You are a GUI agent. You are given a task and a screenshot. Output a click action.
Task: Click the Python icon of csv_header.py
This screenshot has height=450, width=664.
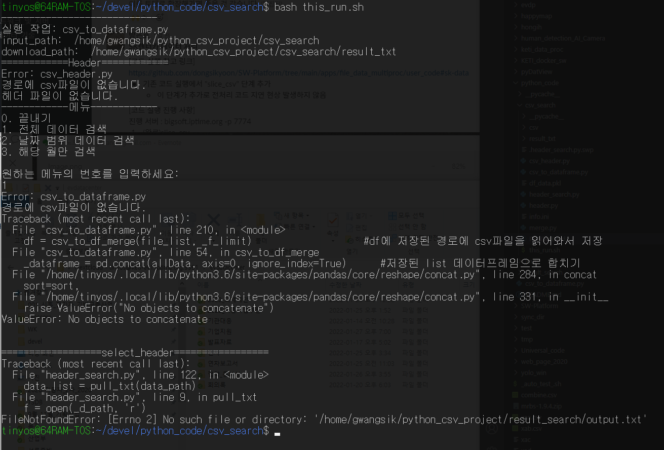click(x=524, y=161)
